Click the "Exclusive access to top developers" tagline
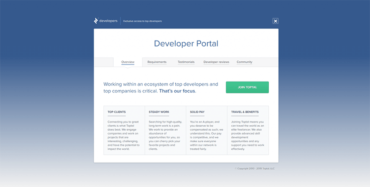The height and width of the screenshot is (187, 370). tap(142, 21)
